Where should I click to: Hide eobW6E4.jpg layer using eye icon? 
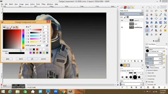pyautogui.click(x=122, y=27)
